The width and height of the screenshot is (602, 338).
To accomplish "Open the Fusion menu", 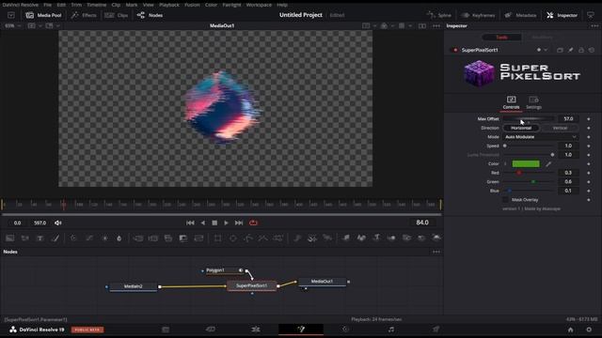I will click(x=192, y=5).
